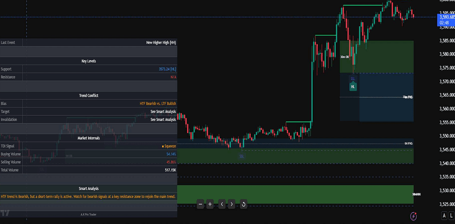Screen dimensions: 455x224
Task: Toggle auto scale with the A button
Action: [x=444, y=216]
